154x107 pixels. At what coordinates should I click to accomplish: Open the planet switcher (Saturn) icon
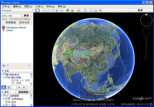coord(79,10)
